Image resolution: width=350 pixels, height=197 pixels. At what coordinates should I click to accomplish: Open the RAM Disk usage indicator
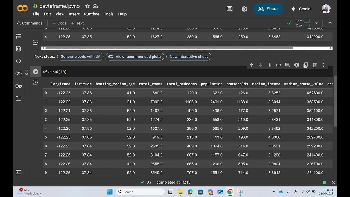(303, 23)
